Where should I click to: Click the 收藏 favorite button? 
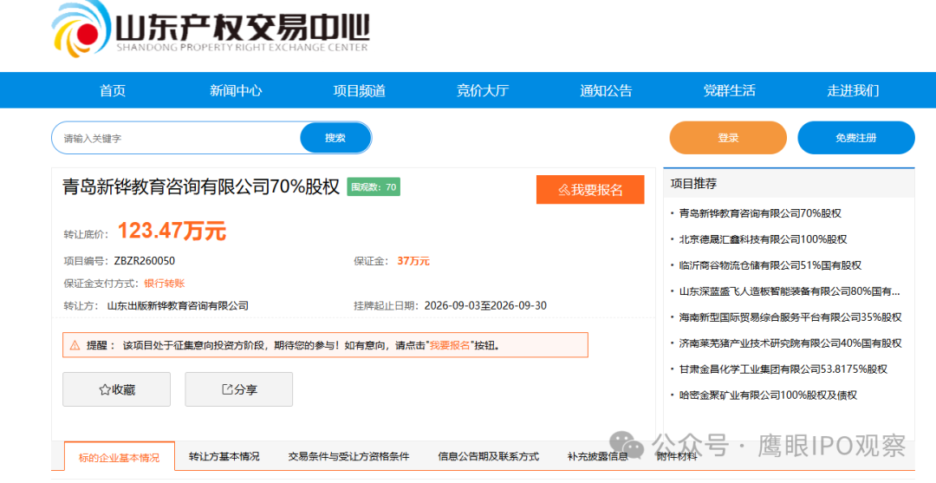[x=116, y=389]
